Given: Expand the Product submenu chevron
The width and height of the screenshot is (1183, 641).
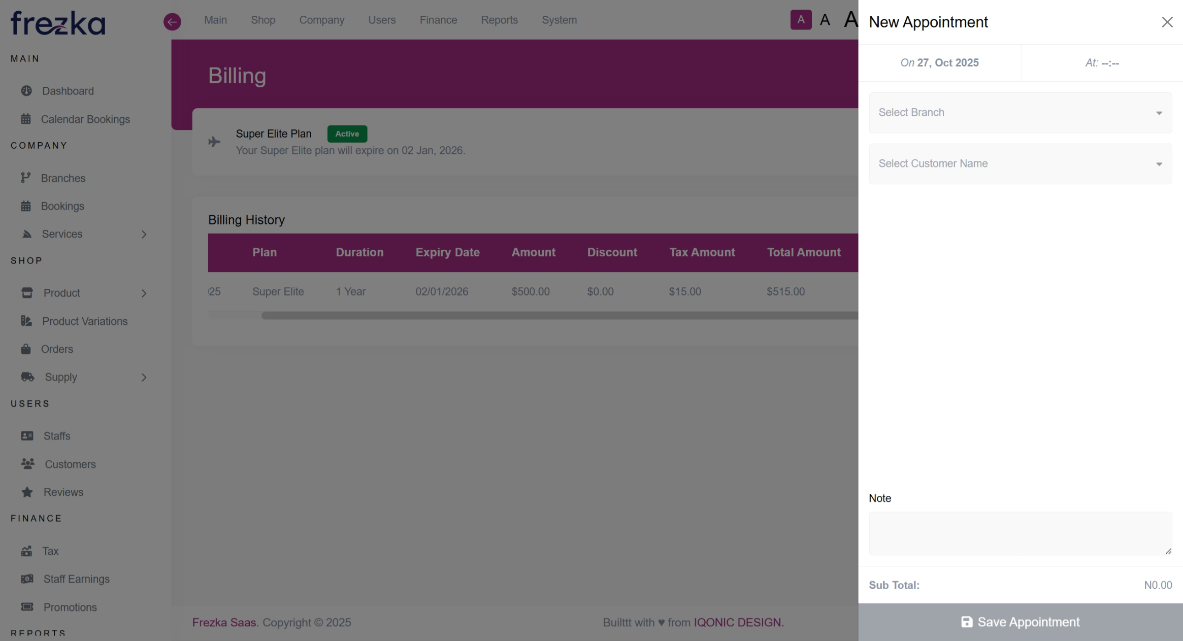Looking at the screenshot, I should (144, 293).
